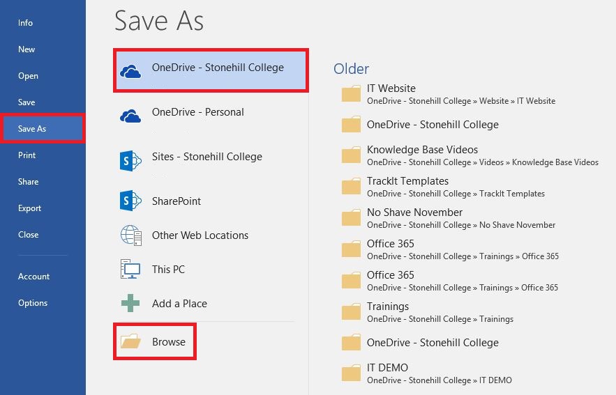Open the Print page
The width and height of the screenshot is (616, 395).
coord(27,155)
